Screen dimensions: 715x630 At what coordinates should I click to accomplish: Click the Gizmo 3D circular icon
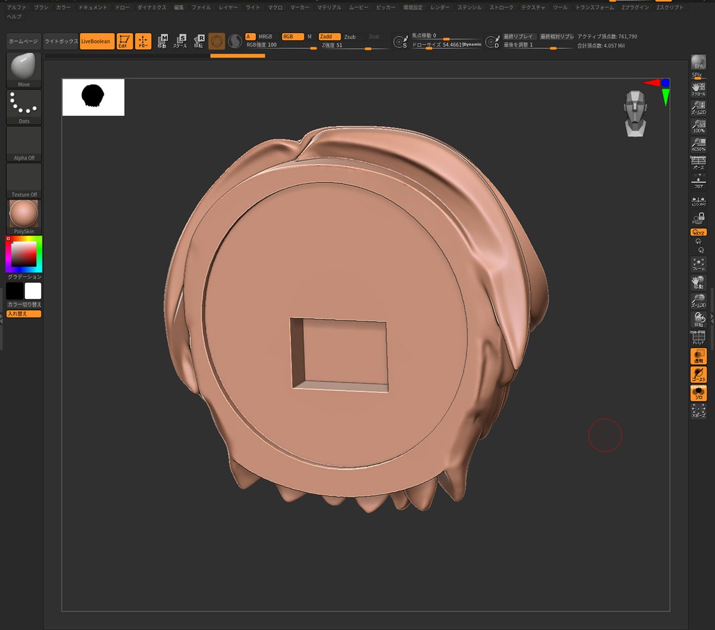[217, 41]
